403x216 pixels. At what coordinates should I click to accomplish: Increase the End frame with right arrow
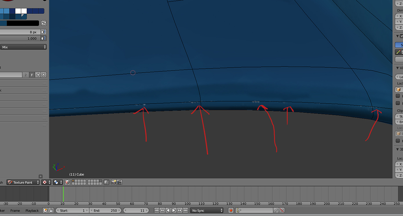click(x=120, y=211)
